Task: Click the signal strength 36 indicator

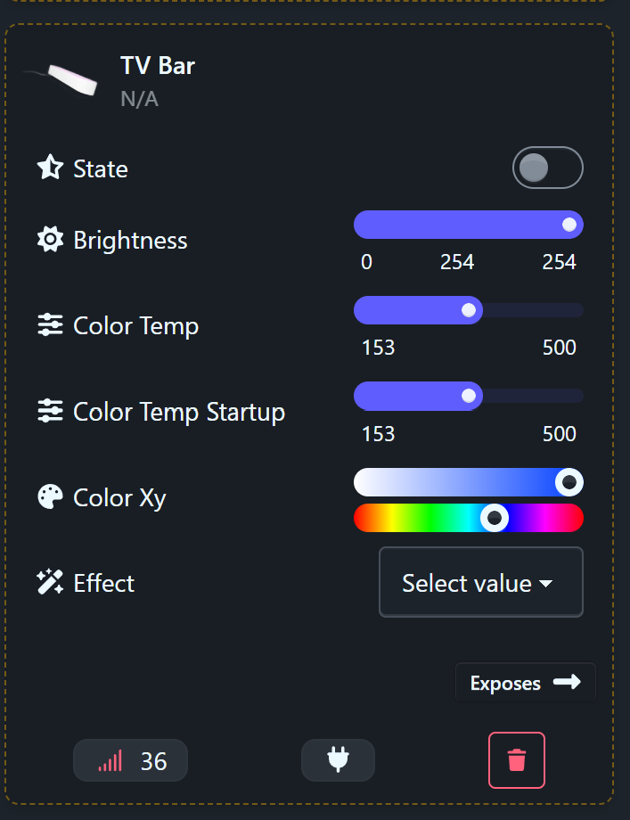Action: [x=131, y=760]
